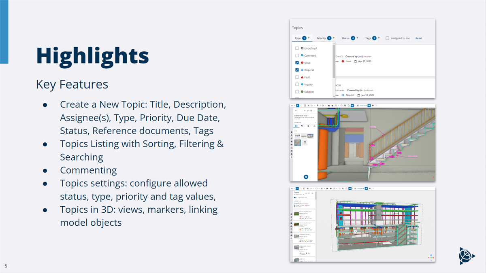Image resolution: width=486 pixels, height=273 pixels.
Task: Open the measurement tool in the lower viewer toolbar
Action: point(322,188)
